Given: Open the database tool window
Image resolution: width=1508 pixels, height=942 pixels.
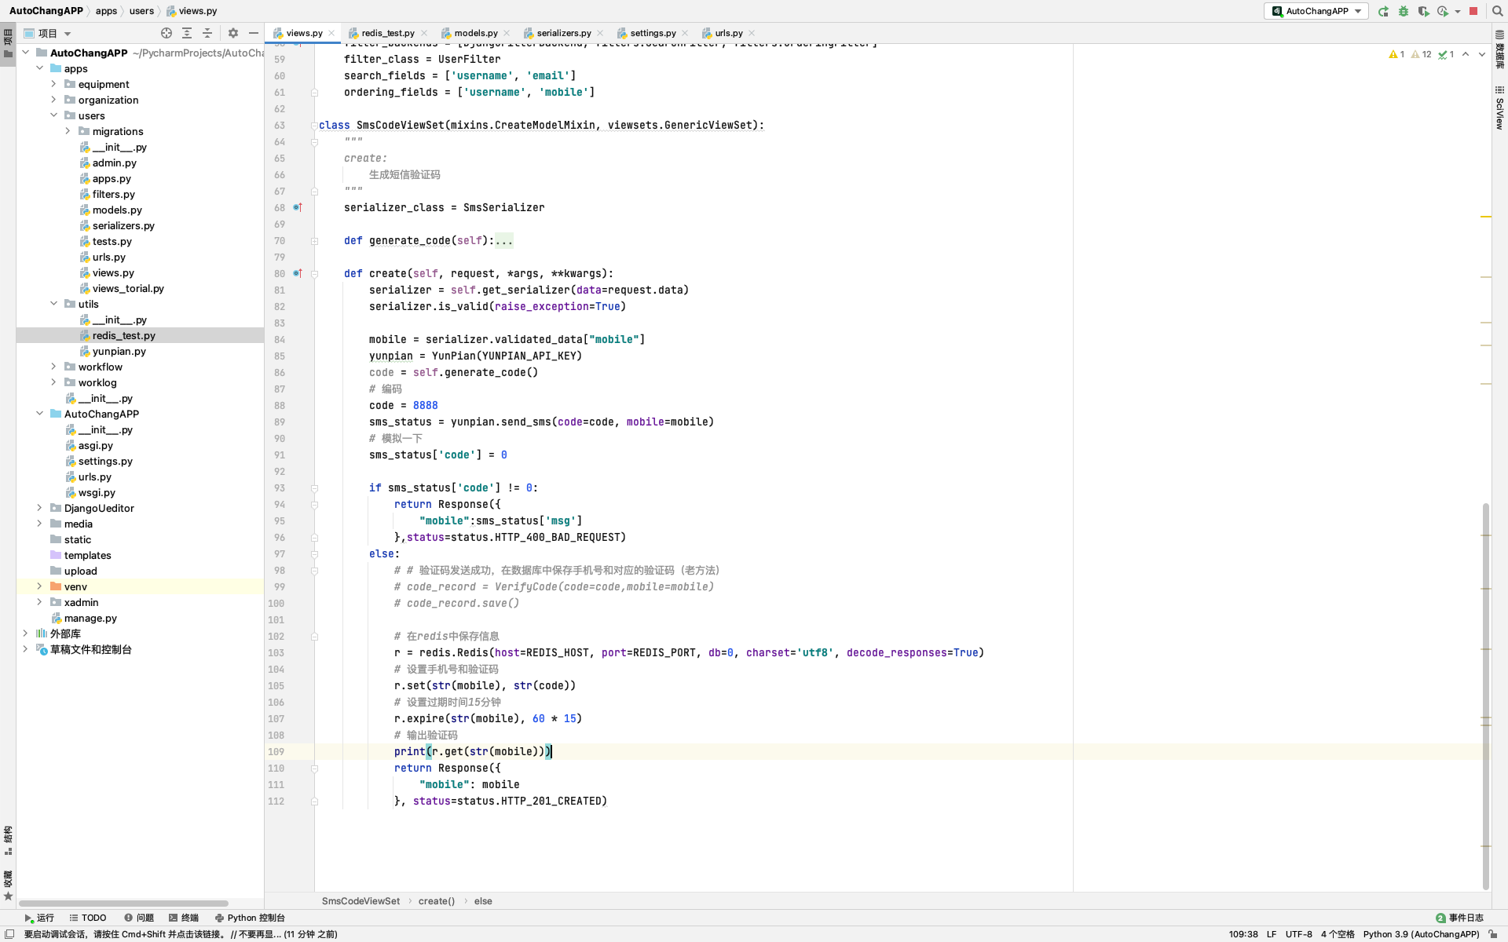Looking at the screenshot, I should (x=1499, y=51).
